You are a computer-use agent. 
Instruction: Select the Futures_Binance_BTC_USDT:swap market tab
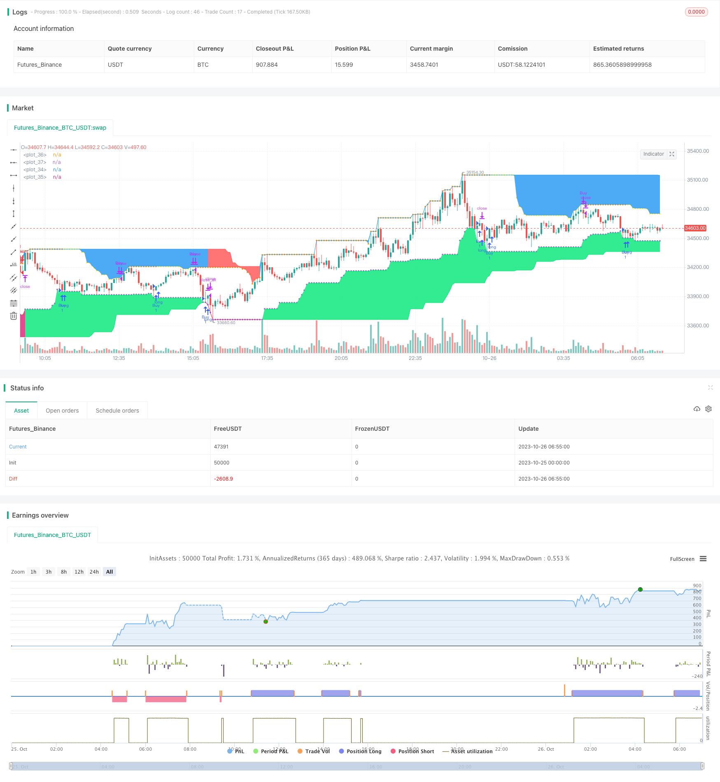click(60, 128)
